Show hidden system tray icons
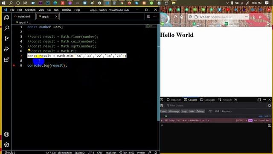Image resolution: width=273 pixels, height=154 pixels. (x=227, y=3)
